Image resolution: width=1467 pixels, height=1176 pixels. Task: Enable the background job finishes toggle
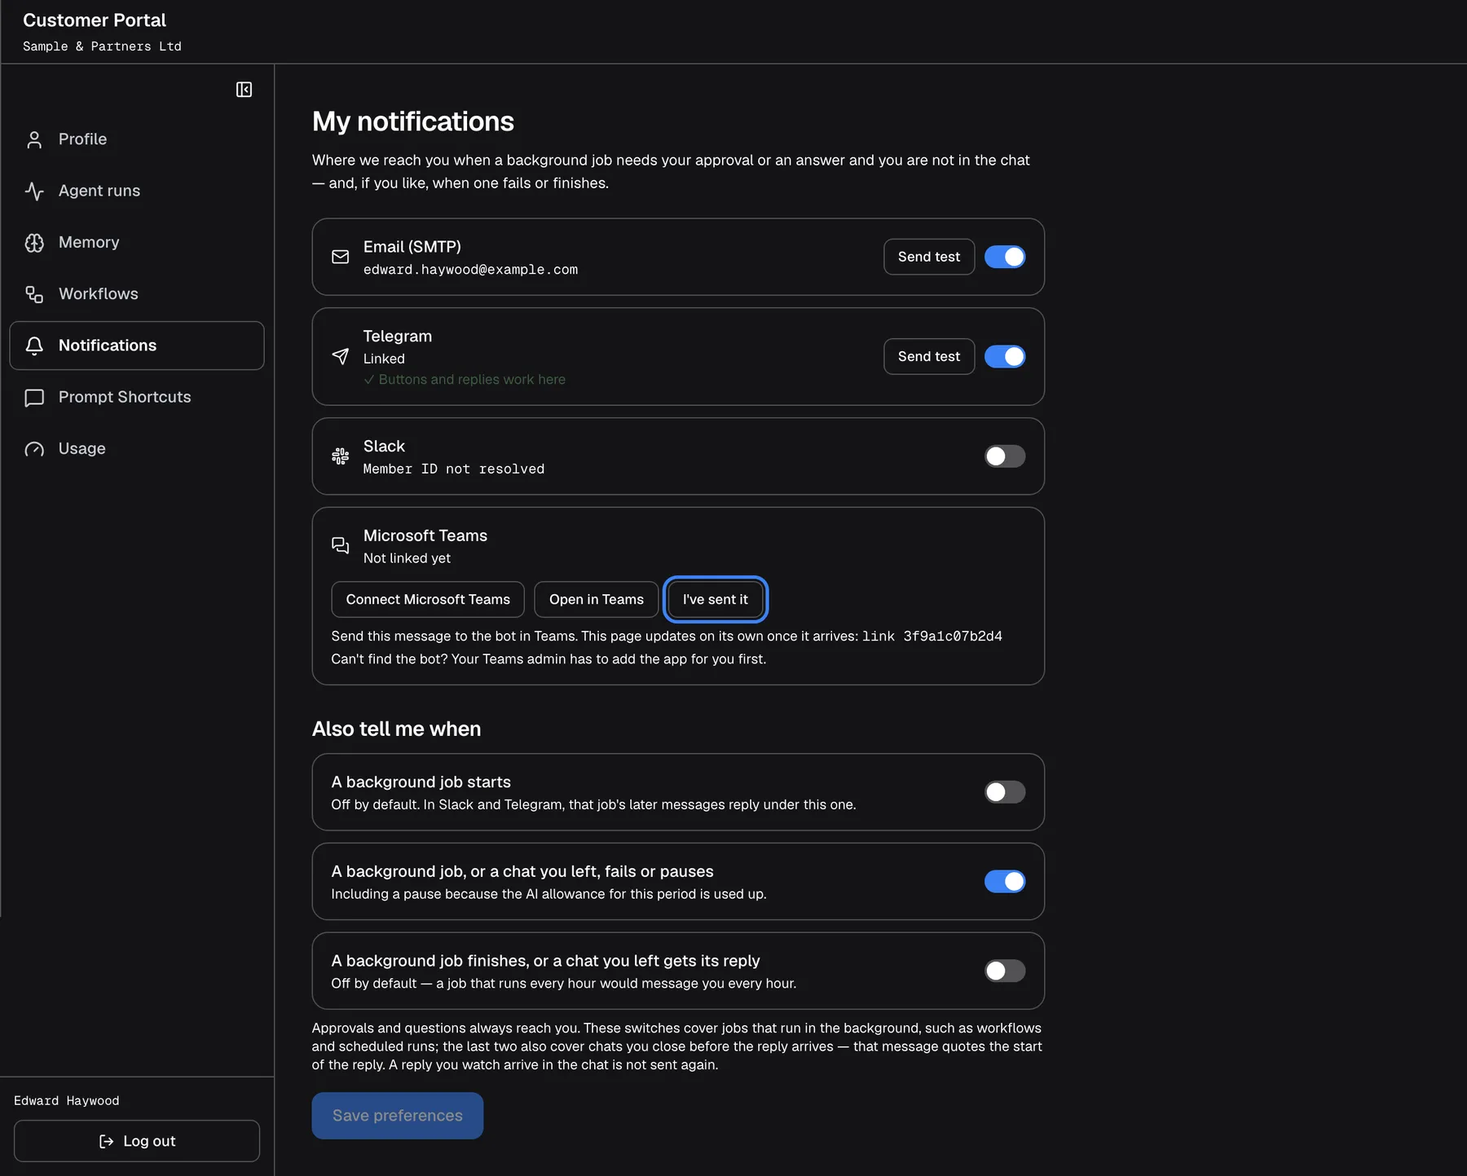pos(1005,971)
